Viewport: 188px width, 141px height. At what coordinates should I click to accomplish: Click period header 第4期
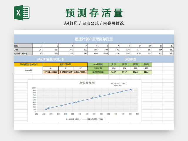(x=146, y=64)
